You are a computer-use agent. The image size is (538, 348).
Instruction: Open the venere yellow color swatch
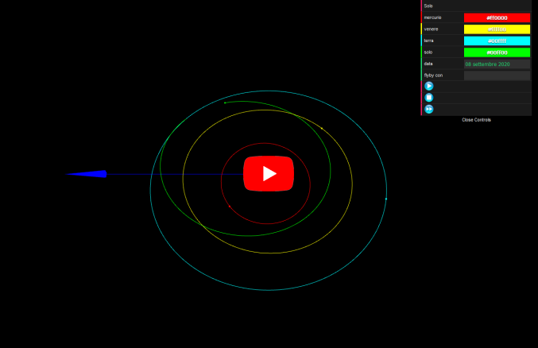[x=497, y=29]
